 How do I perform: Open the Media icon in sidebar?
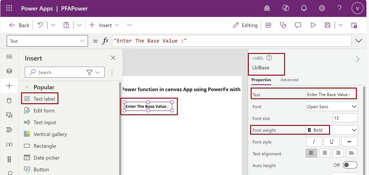pyautogui.click(x=9, y=115)
